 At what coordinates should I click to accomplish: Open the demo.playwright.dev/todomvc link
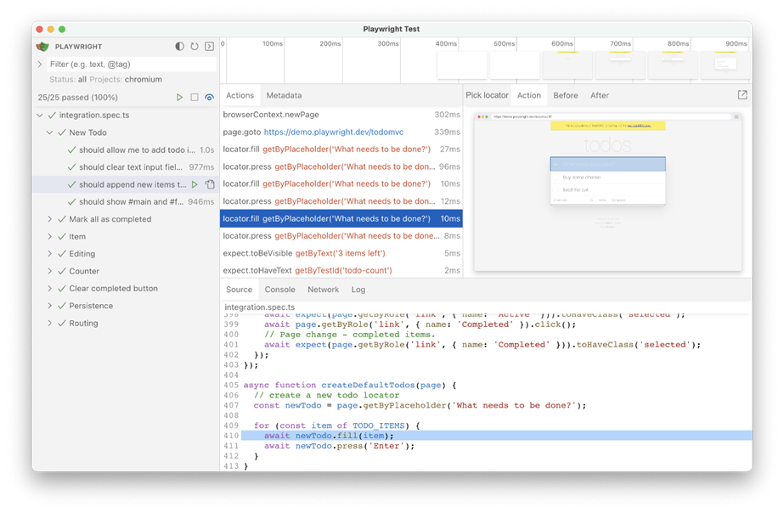pyautogui.click(x=333, y=132)
